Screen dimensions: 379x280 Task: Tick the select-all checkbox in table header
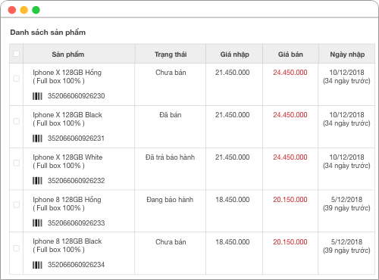[17, 54]
